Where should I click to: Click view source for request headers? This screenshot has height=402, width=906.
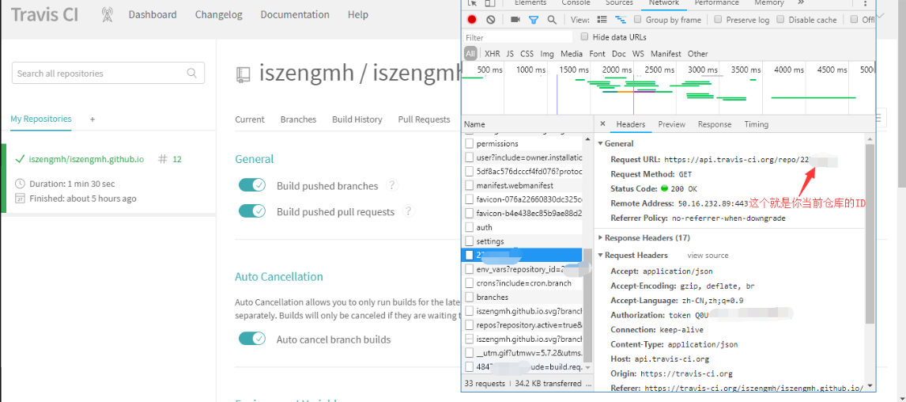point(708,255)
